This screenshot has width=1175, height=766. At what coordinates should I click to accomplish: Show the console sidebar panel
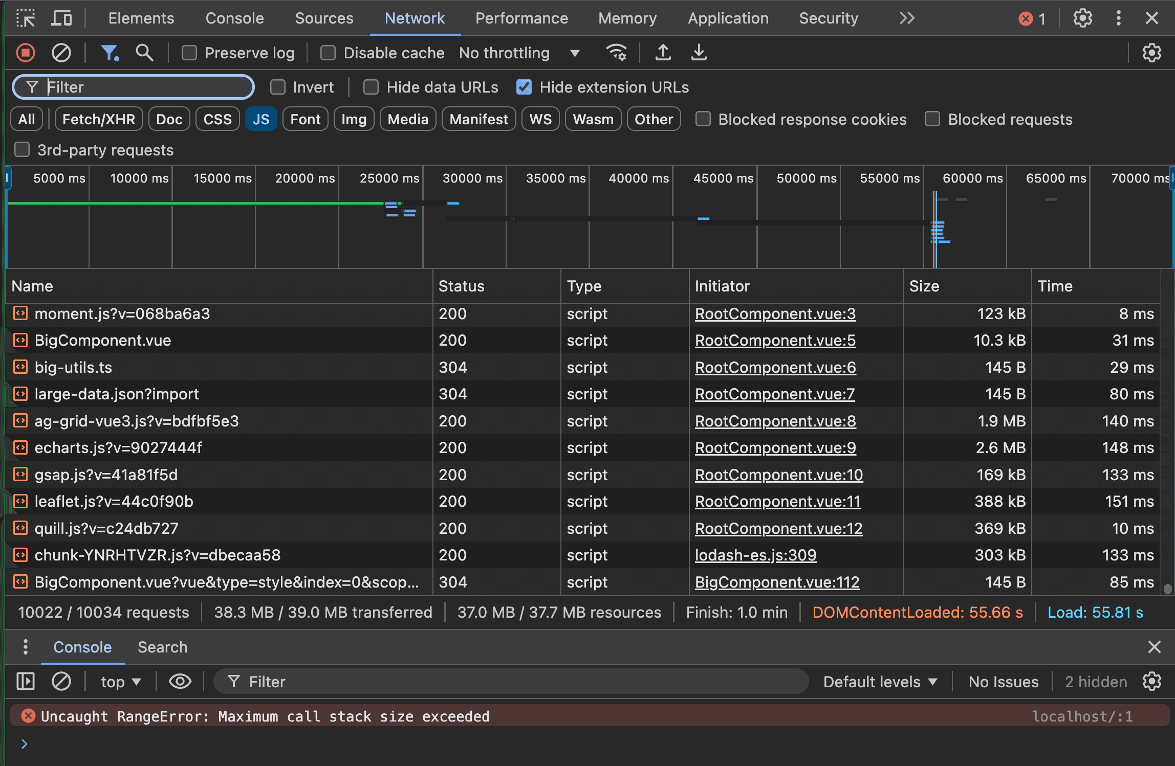[26, 682]
